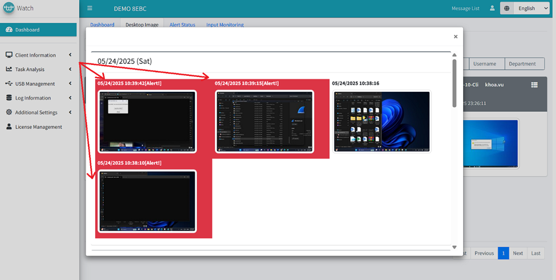Screen dimensions: 556x280
Task: Open the 10:39:42 alert screenshot thumbnail
Action: [147, 121]
